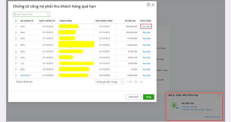Click Thu tiền for row 4 (15.000.000)
231x122 pixels.
(x=146, y=45)
